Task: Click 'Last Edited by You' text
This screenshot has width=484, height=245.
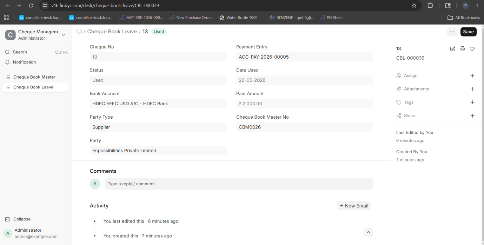Action: coord(415,132)
